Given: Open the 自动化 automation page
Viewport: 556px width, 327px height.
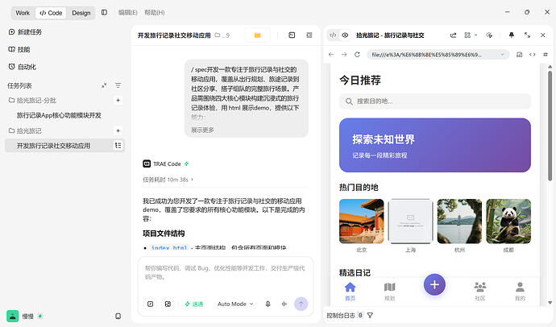Looking at the screenshot, I should tap(22, 67).
